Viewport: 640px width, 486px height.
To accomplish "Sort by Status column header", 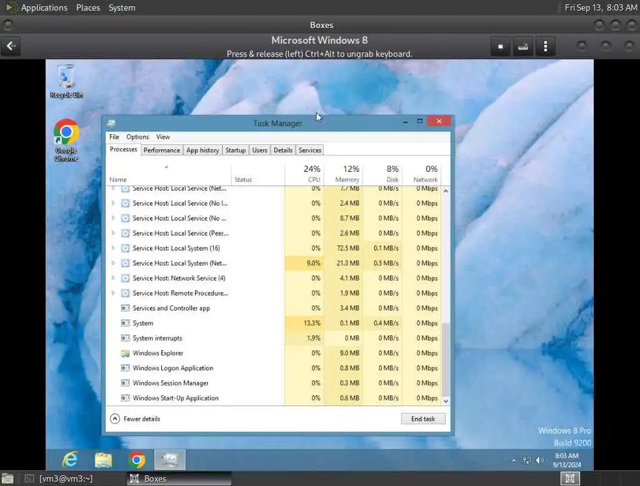I will pyautogui.click(x=257, y=174).
